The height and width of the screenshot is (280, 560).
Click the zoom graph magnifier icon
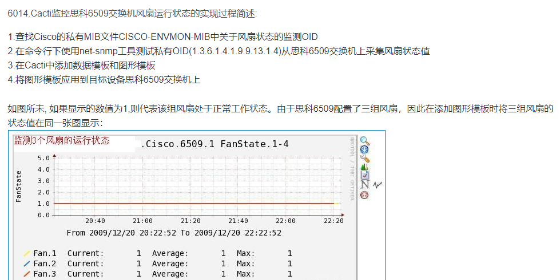364,141
